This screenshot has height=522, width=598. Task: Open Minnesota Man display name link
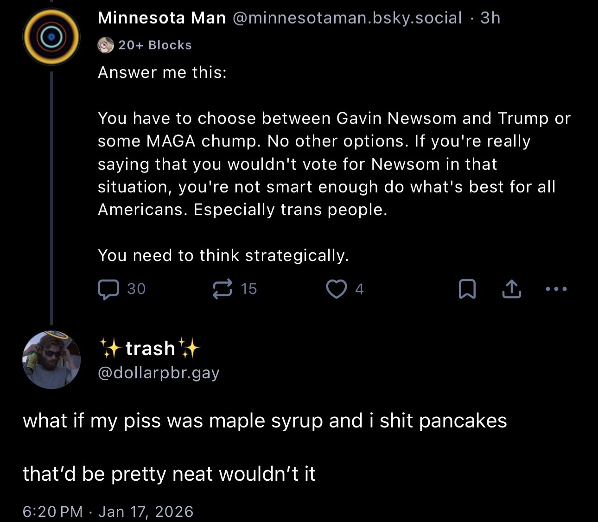point(162,18)
